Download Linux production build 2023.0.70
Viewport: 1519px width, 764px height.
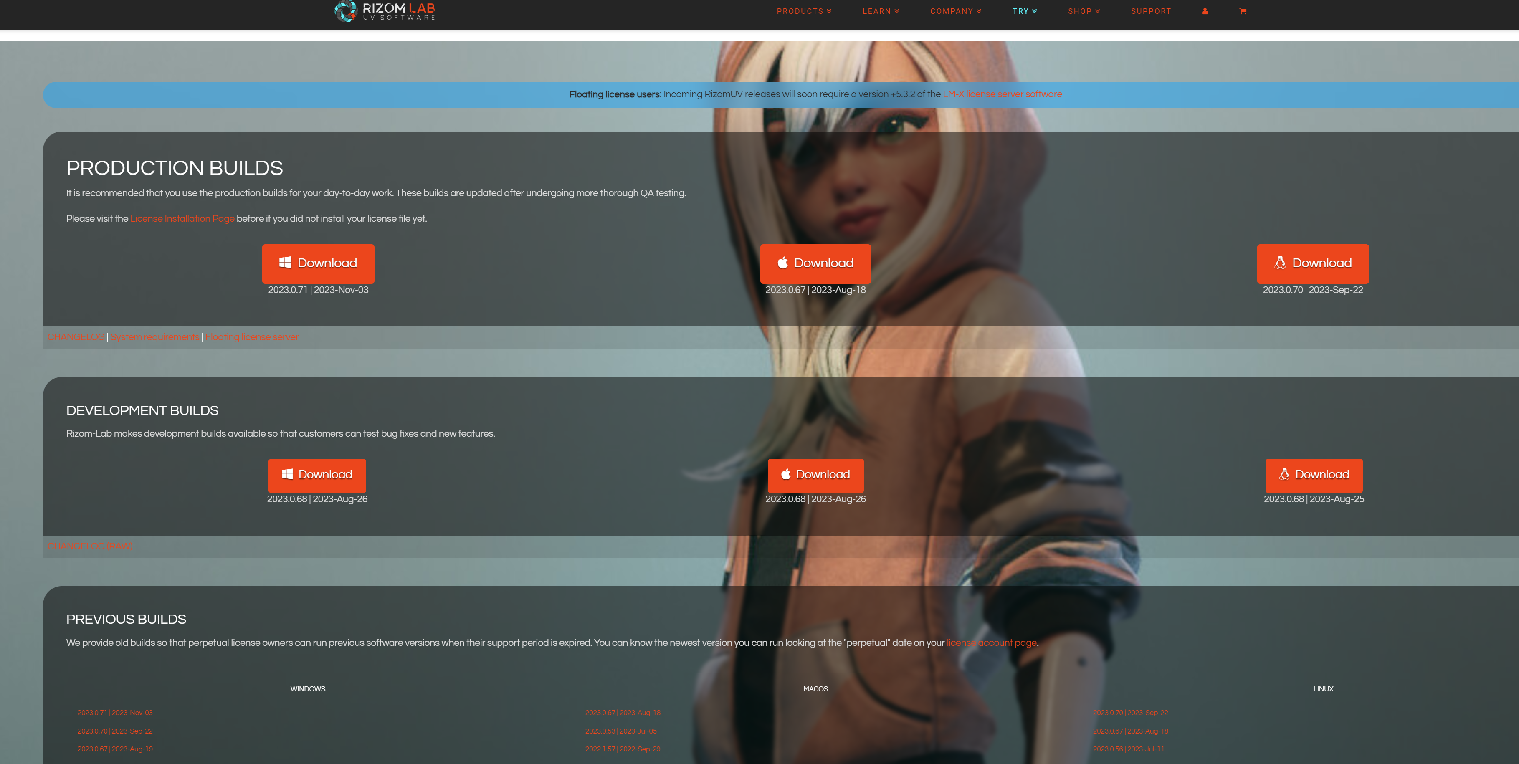click(x=1313, y=263)
